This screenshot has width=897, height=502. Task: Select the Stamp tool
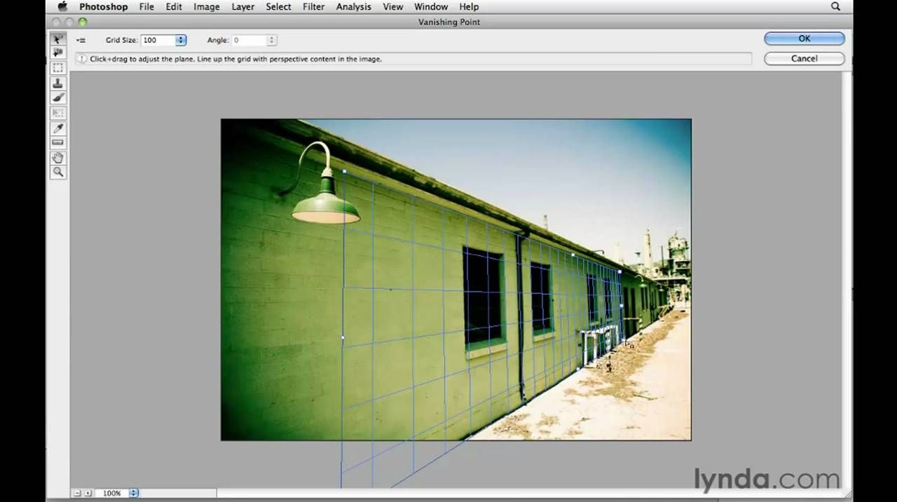point(58,83)
